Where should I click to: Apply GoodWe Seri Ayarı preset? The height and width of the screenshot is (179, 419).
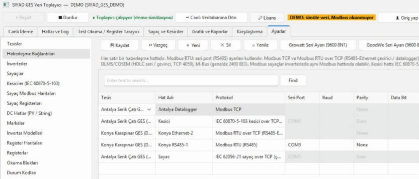point(389,45)
